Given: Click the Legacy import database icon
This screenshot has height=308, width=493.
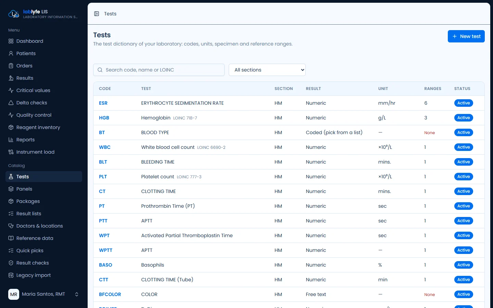Looking at the screenshot, I should pos(11,275).
